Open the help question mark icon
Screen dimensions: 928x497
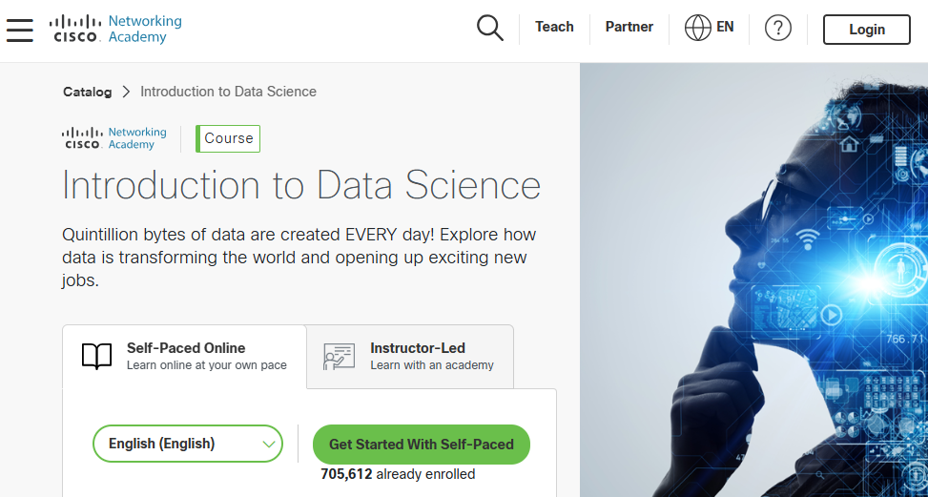coord(778,29)
